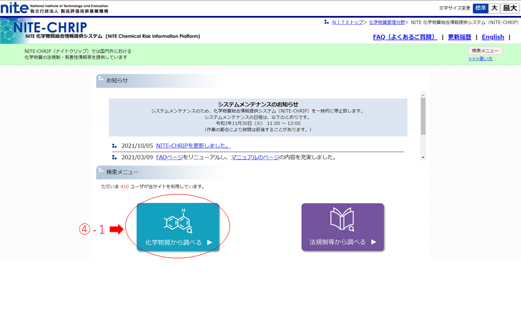Viewport: 521px width, 311px height.
Task: Click the user count 410
Action: pyautogui.click(x=125, y=187)
